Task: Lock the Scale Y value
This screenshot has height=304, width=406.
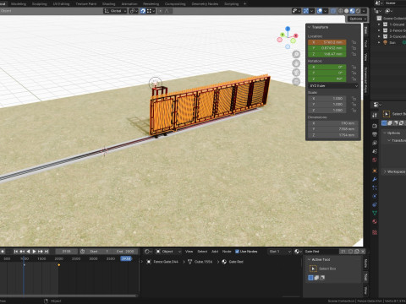Action: coord(354,105)
